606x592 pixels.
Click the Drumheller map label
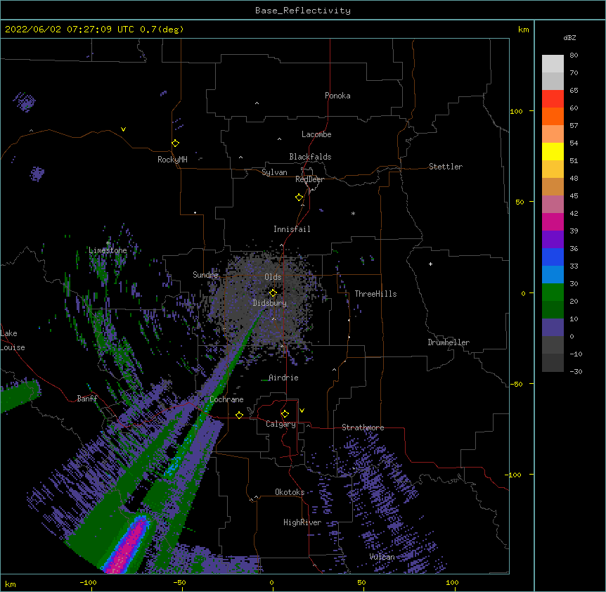[449, 342]
